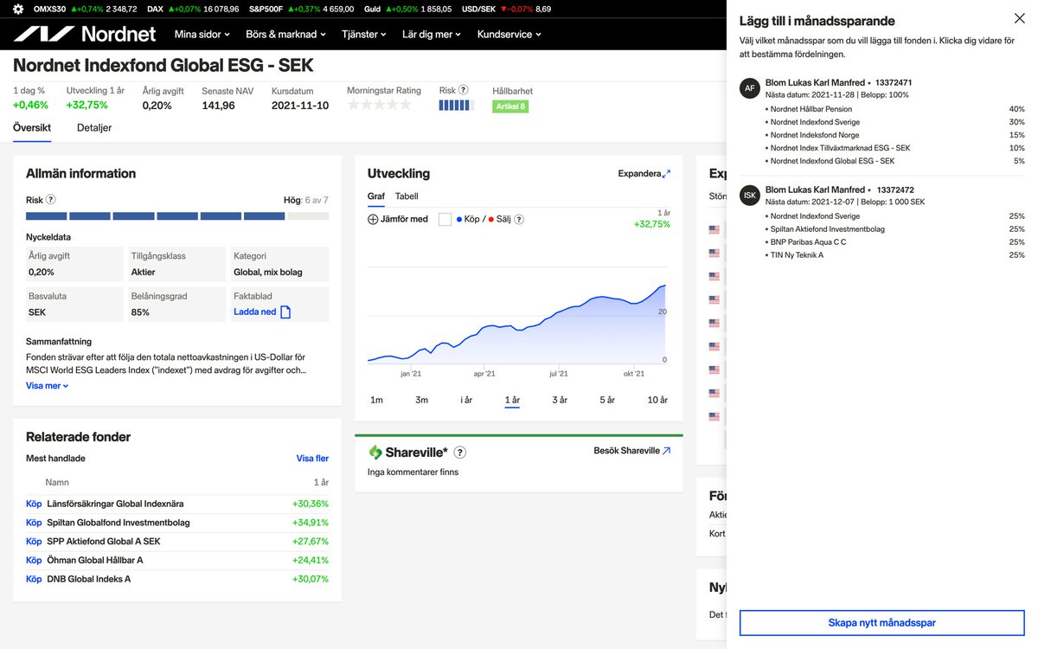
Task: Click the OMXS30 ticker value
Action: pos(121,9)
